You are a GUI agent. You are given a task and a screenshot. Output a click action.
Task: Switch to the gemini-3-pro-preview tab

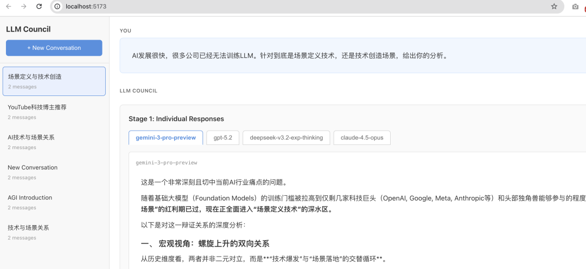click(165, 138)
